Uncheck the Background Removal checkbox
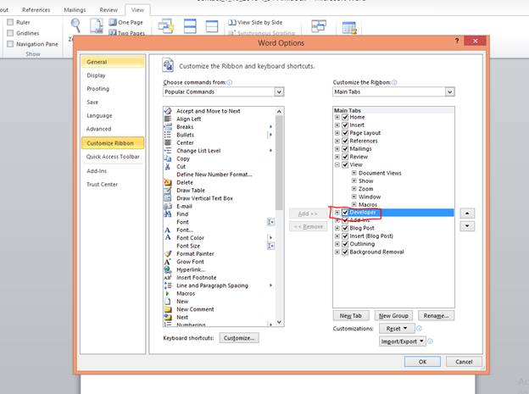Screen dimensions: 529x394 tap(345, 252)
